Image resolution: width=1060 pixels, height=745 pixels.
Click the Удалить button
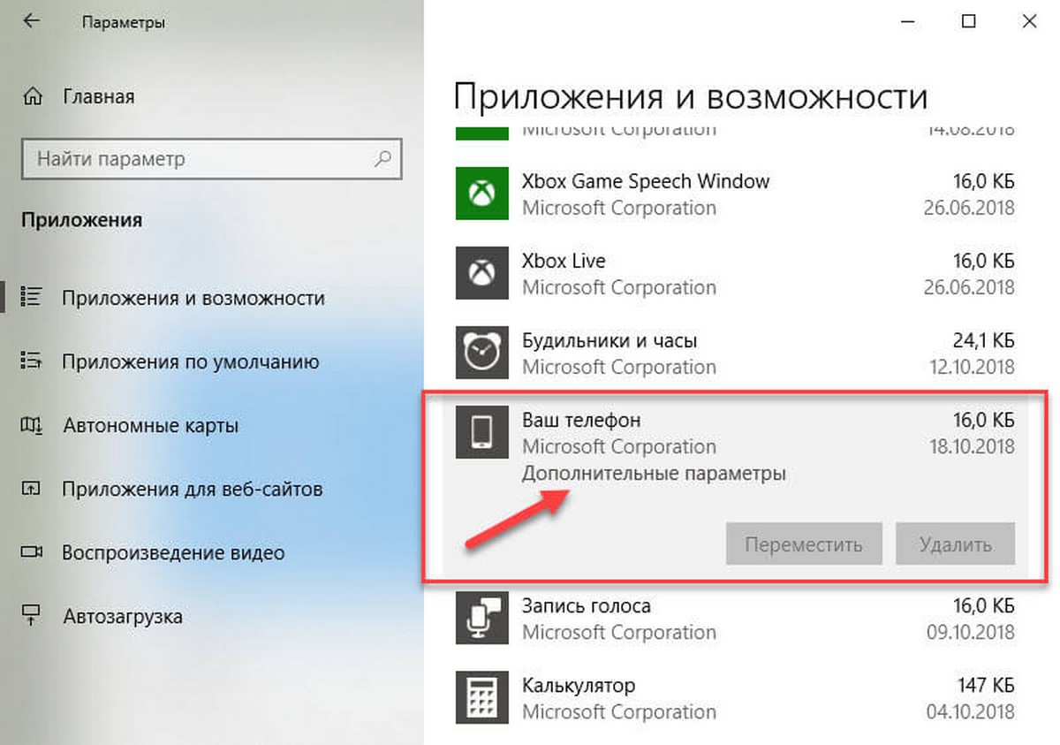[955, 544]
